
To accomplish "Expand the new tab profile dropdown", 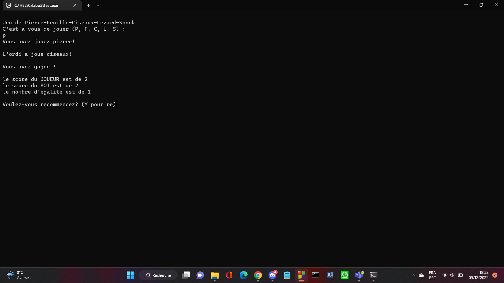I will coord(98,5).
